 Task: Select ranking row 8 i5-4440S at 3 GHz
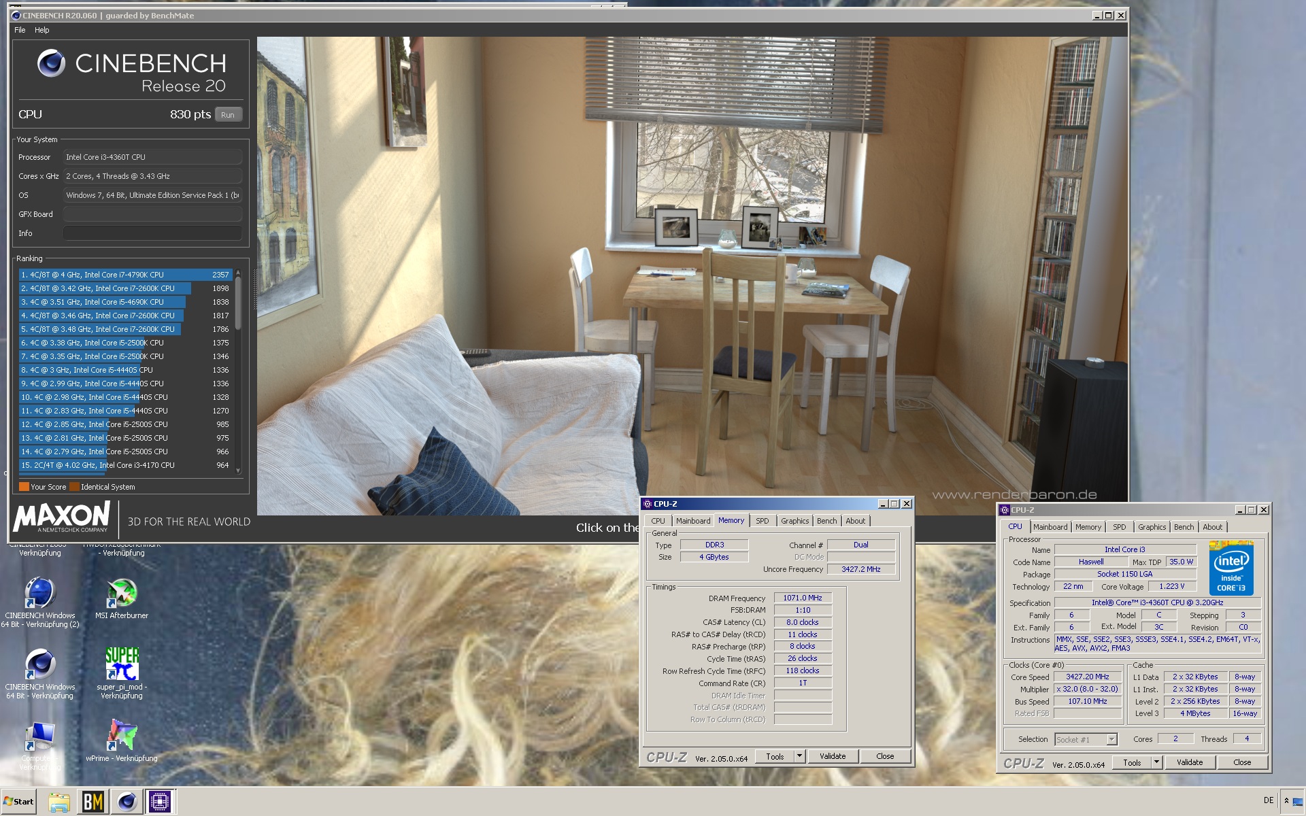pyautogui.click(x=126, y=370)
